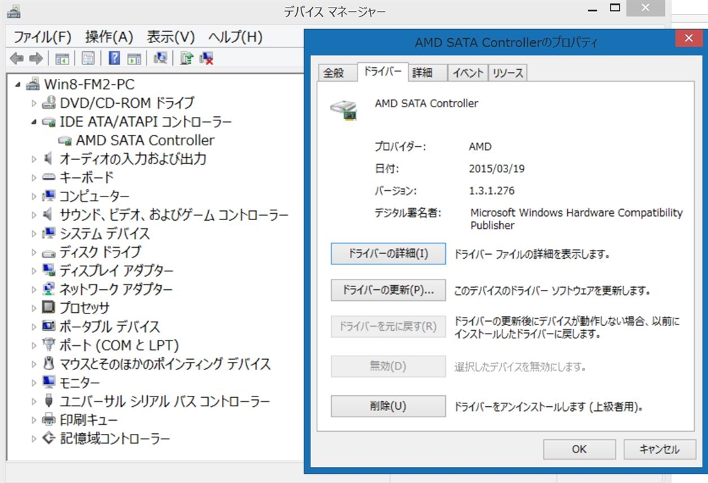
Task: Open the blue Help question-mark toolbar icon
Action: coord(114,58)
